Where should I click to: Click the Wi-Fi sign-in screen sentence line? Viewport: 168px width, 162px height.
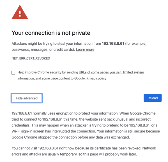(86, 131)
